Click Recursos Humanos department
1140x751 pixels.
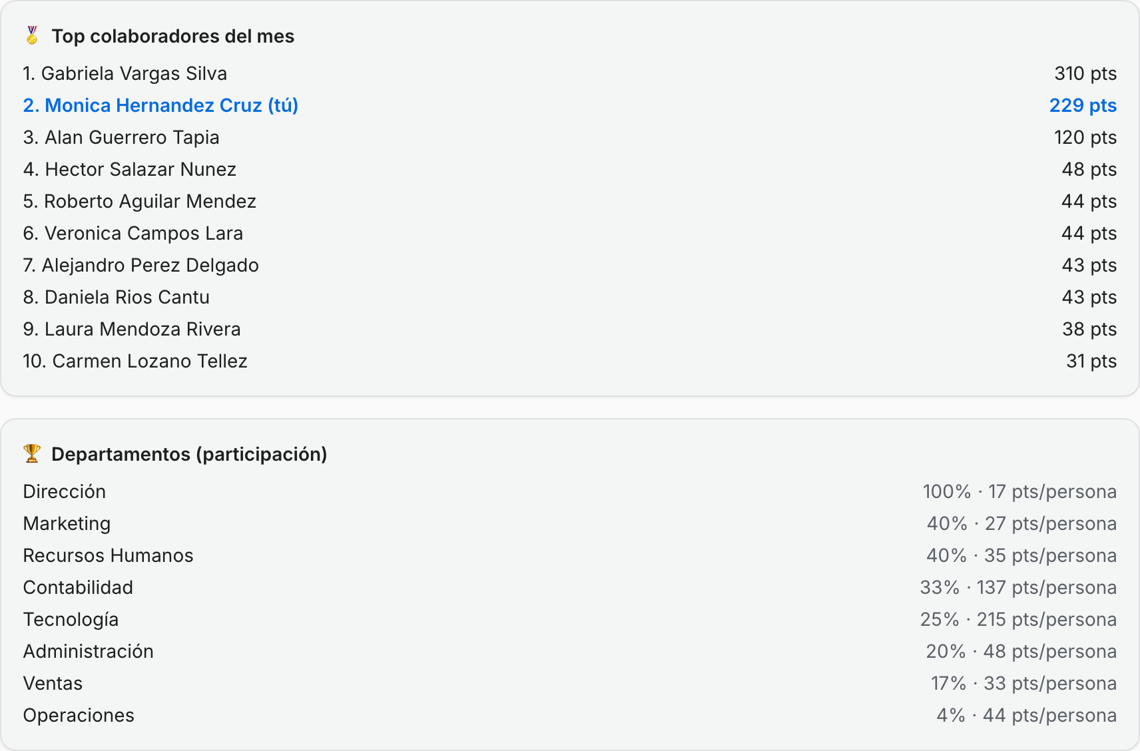point(569,555)
